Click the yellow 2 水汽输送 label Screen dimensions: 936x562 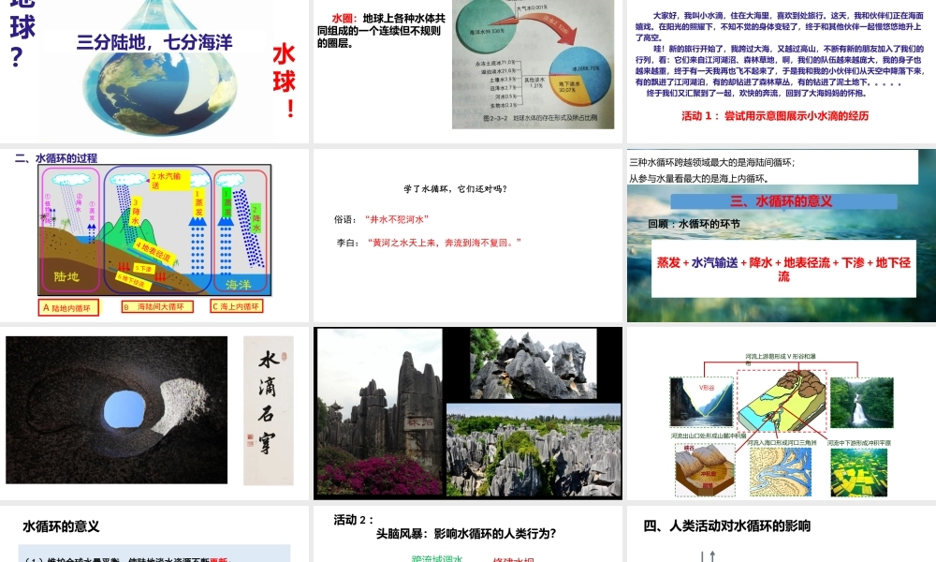click(169, 181)
